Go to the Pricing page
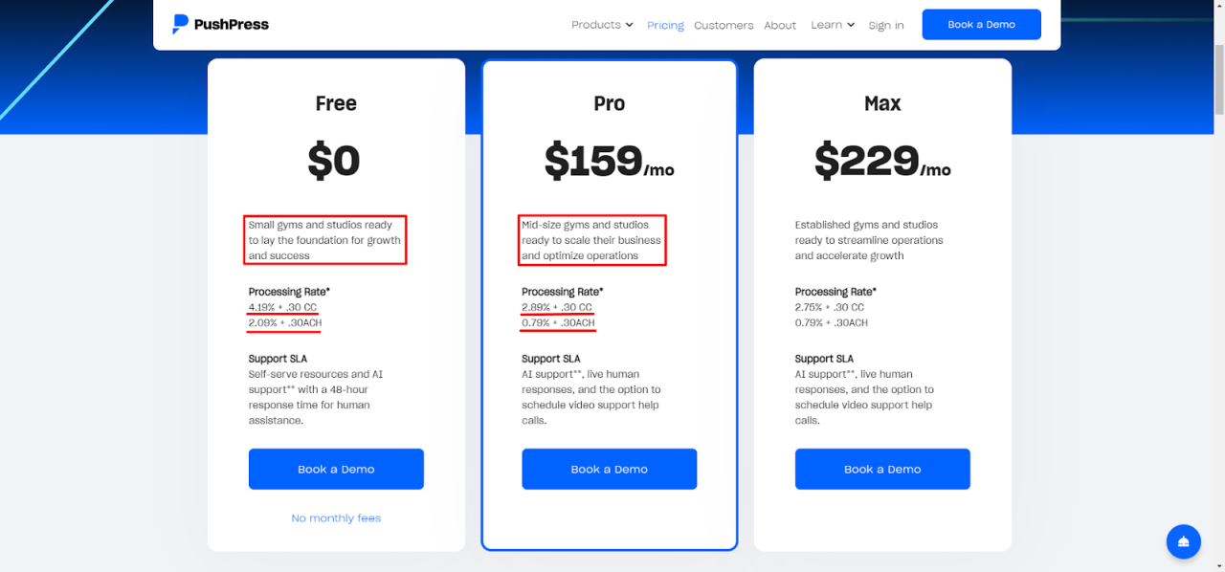This screenshot has width=1225, height=572. point(665,26)
